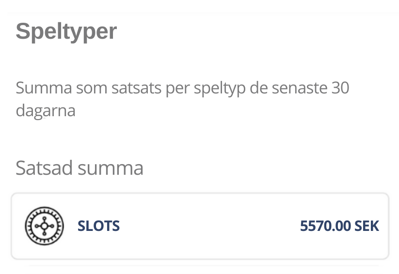399x274 pixels.
Task: Click the divider line below SLOTS card
Action: [x=204, y=266]
